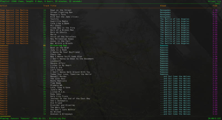Click the Playlist summary header line
This screenshot has width=222, height=120.
[41, 1]
